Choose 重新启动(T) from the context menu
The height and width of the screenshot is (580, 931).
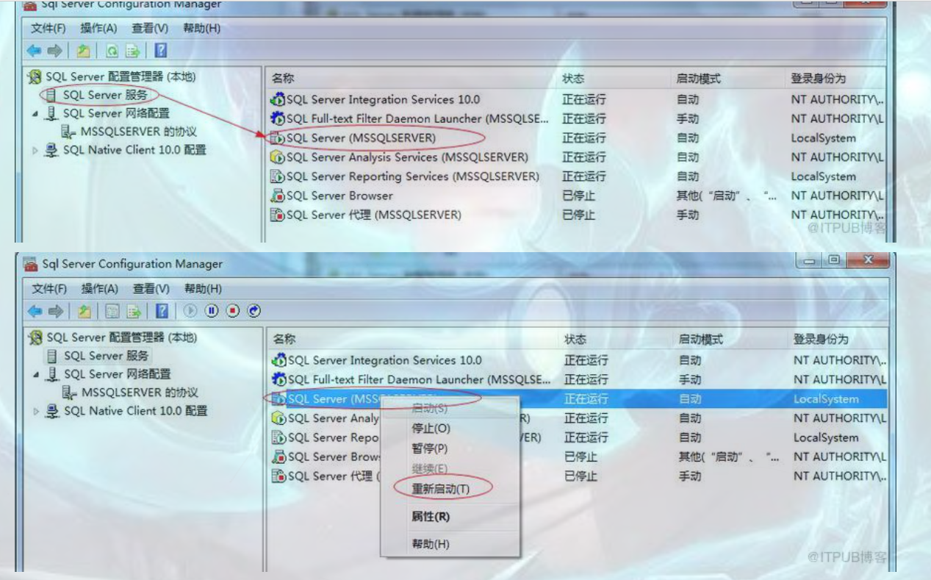(x=450, y=489)
